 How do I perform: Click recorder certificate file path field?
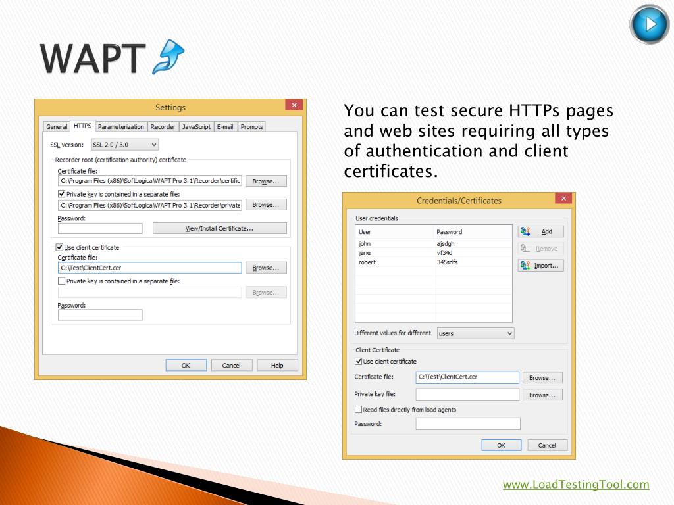click(149, 181)
